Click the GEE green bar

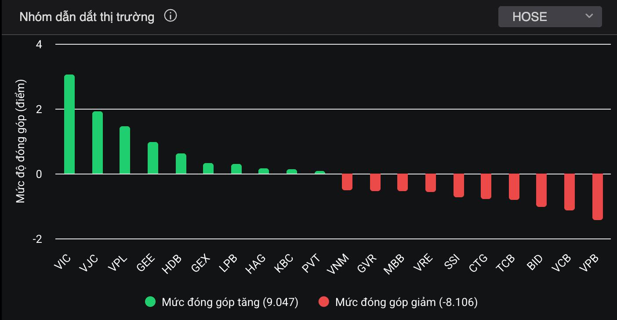pos(153,158)
